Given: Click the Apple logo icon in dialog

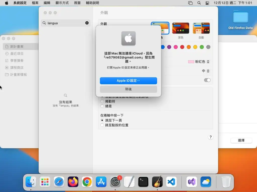Looking at the screenshot, I should 128,38.
